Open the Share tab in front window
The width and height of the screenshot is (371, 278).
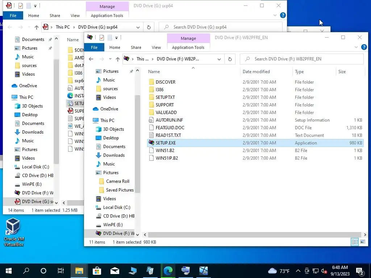136,47
